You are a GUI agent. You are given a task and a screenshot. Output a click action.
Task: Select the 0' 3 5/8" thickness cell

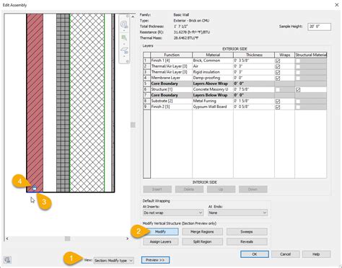pyautogui.click(x=254, y=61)
